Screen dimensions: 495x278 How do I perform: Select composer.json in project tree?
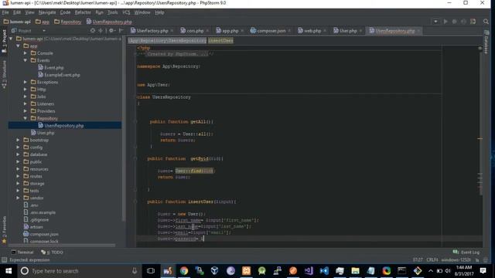41,234
